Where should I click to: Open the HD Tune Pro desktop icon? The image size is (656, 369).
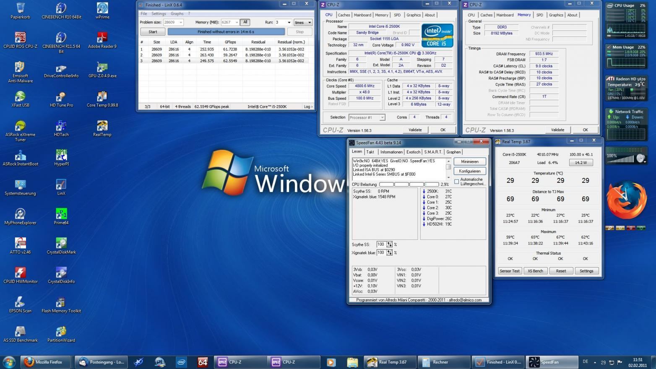point(61,100)
